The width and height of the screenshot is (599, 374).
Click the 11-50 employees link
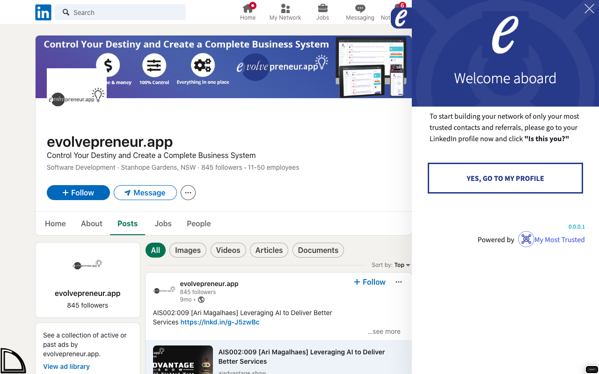[273, 167]
